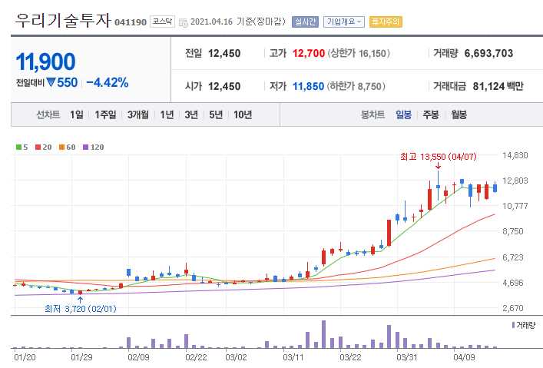Click the 거래대금 value 81,124 백만
Viewport: 543px width, 368px height.
(498, 86)
